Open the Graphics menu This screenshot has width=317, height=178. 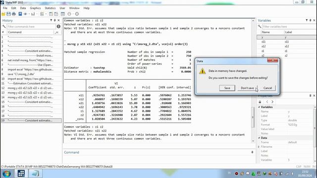35,8
